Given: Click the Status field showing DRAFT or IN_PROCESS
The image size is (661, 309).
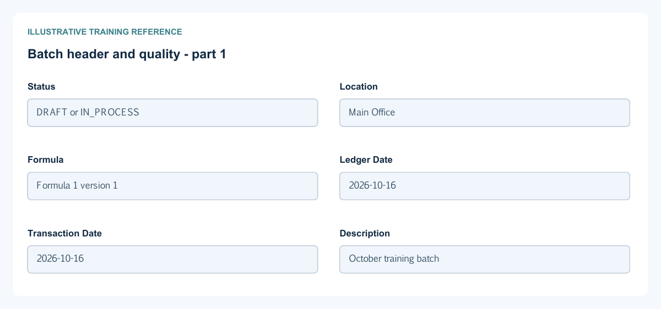Looking at the screenshot, I should 172,113.
